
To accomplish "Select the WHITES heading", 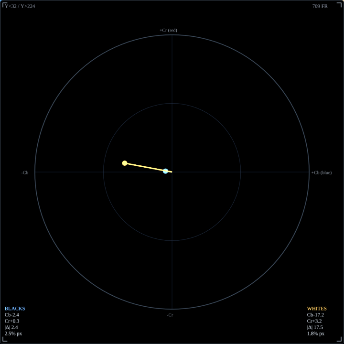I will pyautogui.click(x=317, y=309).
